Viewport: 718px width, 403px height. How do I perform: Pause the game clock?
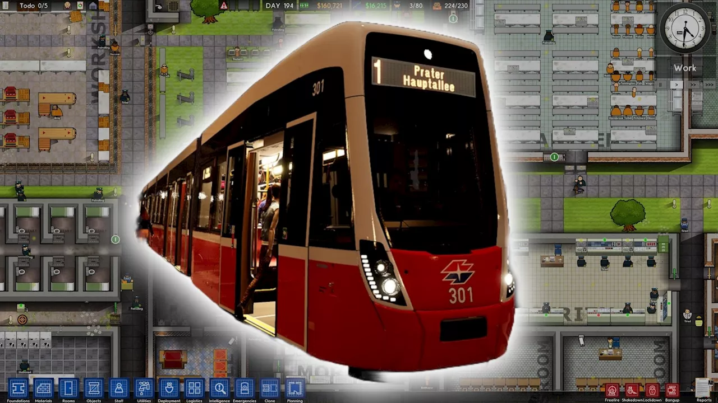point(660,85)
